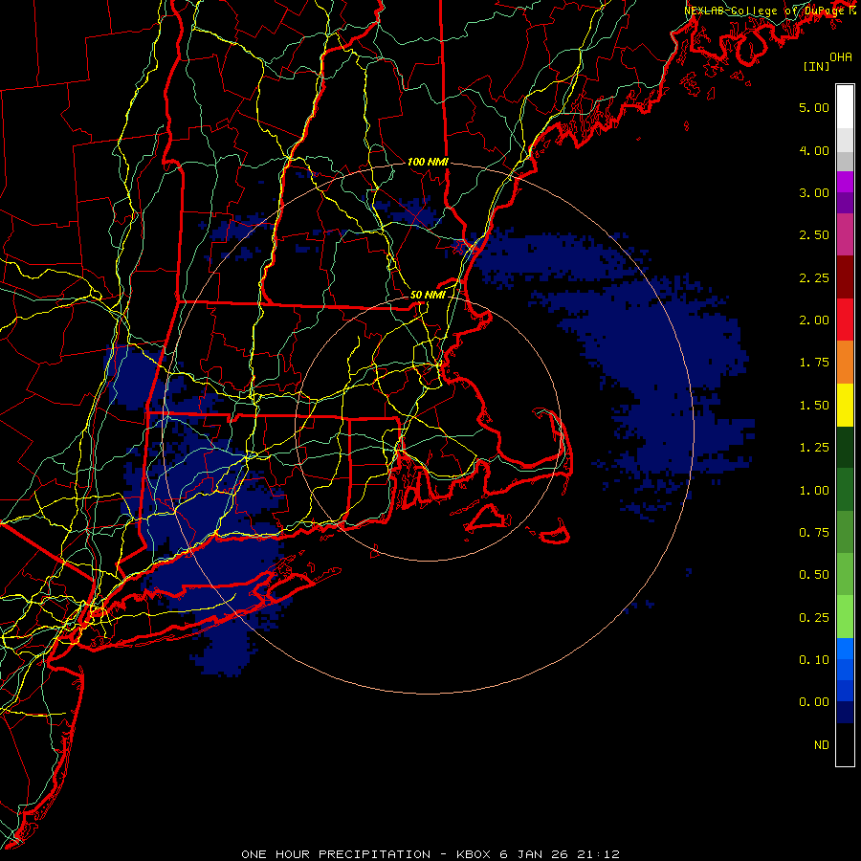Click the 0.75 legend value
This screenshot has width=861, height=861.
pyautogui.click(x=814, y=533)
